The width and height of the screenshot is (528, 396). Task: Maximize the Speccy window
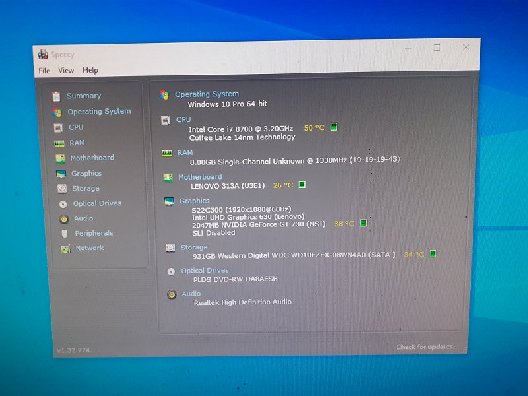pyautogui.click(x=437, y=48)
